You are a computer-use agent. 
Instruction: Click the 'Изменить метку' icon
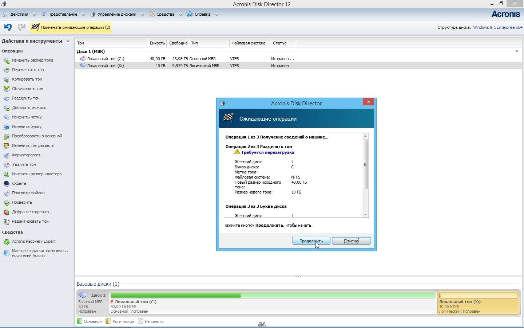[x=6, y=117]
